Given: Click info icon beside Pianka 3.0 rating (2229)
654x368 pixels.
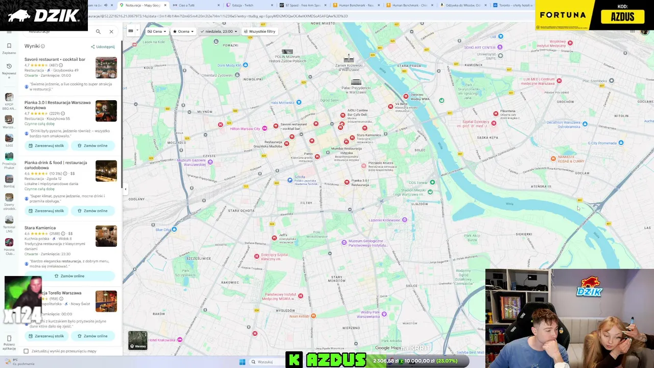Looking at the screenshot, I should [63, 113].
